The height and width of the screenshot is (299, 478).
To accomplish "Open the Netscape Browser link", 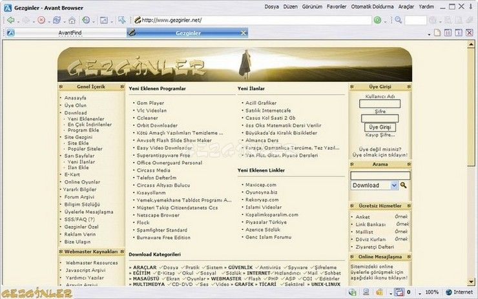I will pyautogui.click(x=158, y=215).
